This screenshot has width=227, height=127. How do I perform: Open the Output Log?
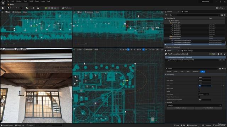(20, 126)
